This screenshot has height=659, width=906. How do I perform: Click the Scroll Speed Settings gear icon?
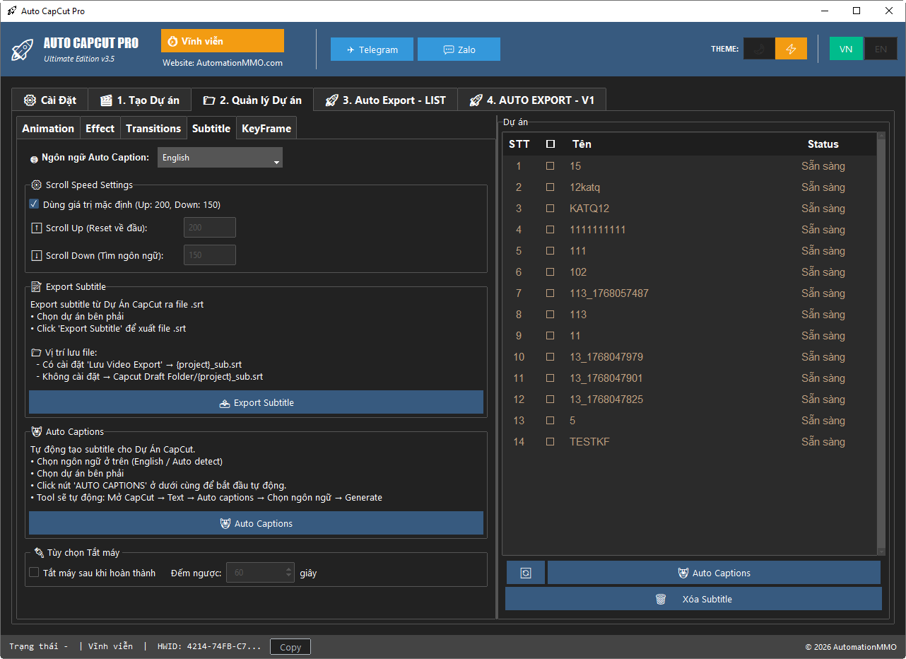coord(37,185)
